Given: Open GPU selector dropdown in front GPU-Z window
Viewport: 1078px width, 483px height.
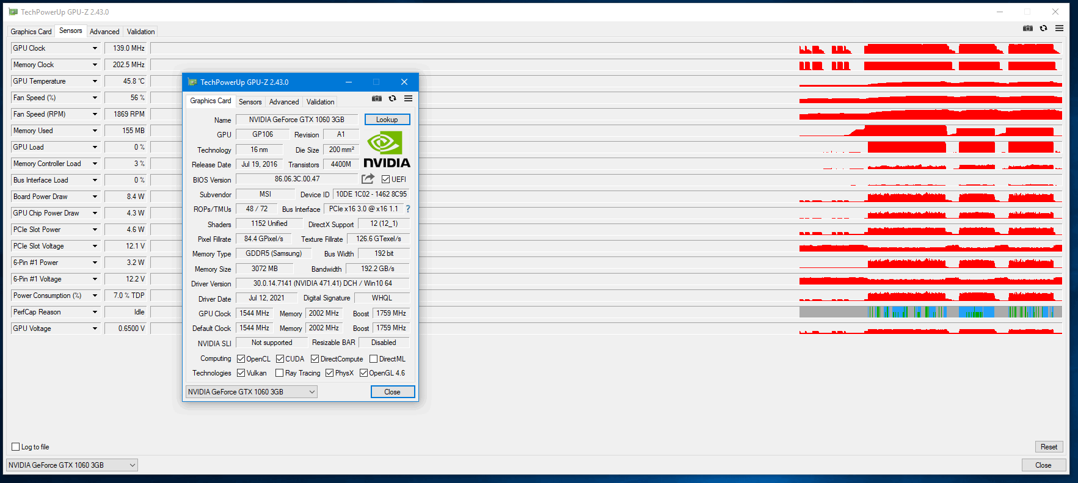Looking at the screenshot, I should click(x=252, y=392).
